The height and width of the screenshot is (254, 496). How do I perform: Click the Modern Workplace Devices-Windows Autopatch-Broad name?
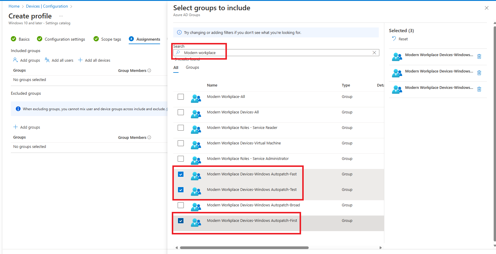(x=253, y=205)
